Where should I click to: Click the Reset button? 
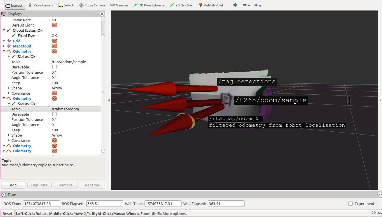(8, 214)
